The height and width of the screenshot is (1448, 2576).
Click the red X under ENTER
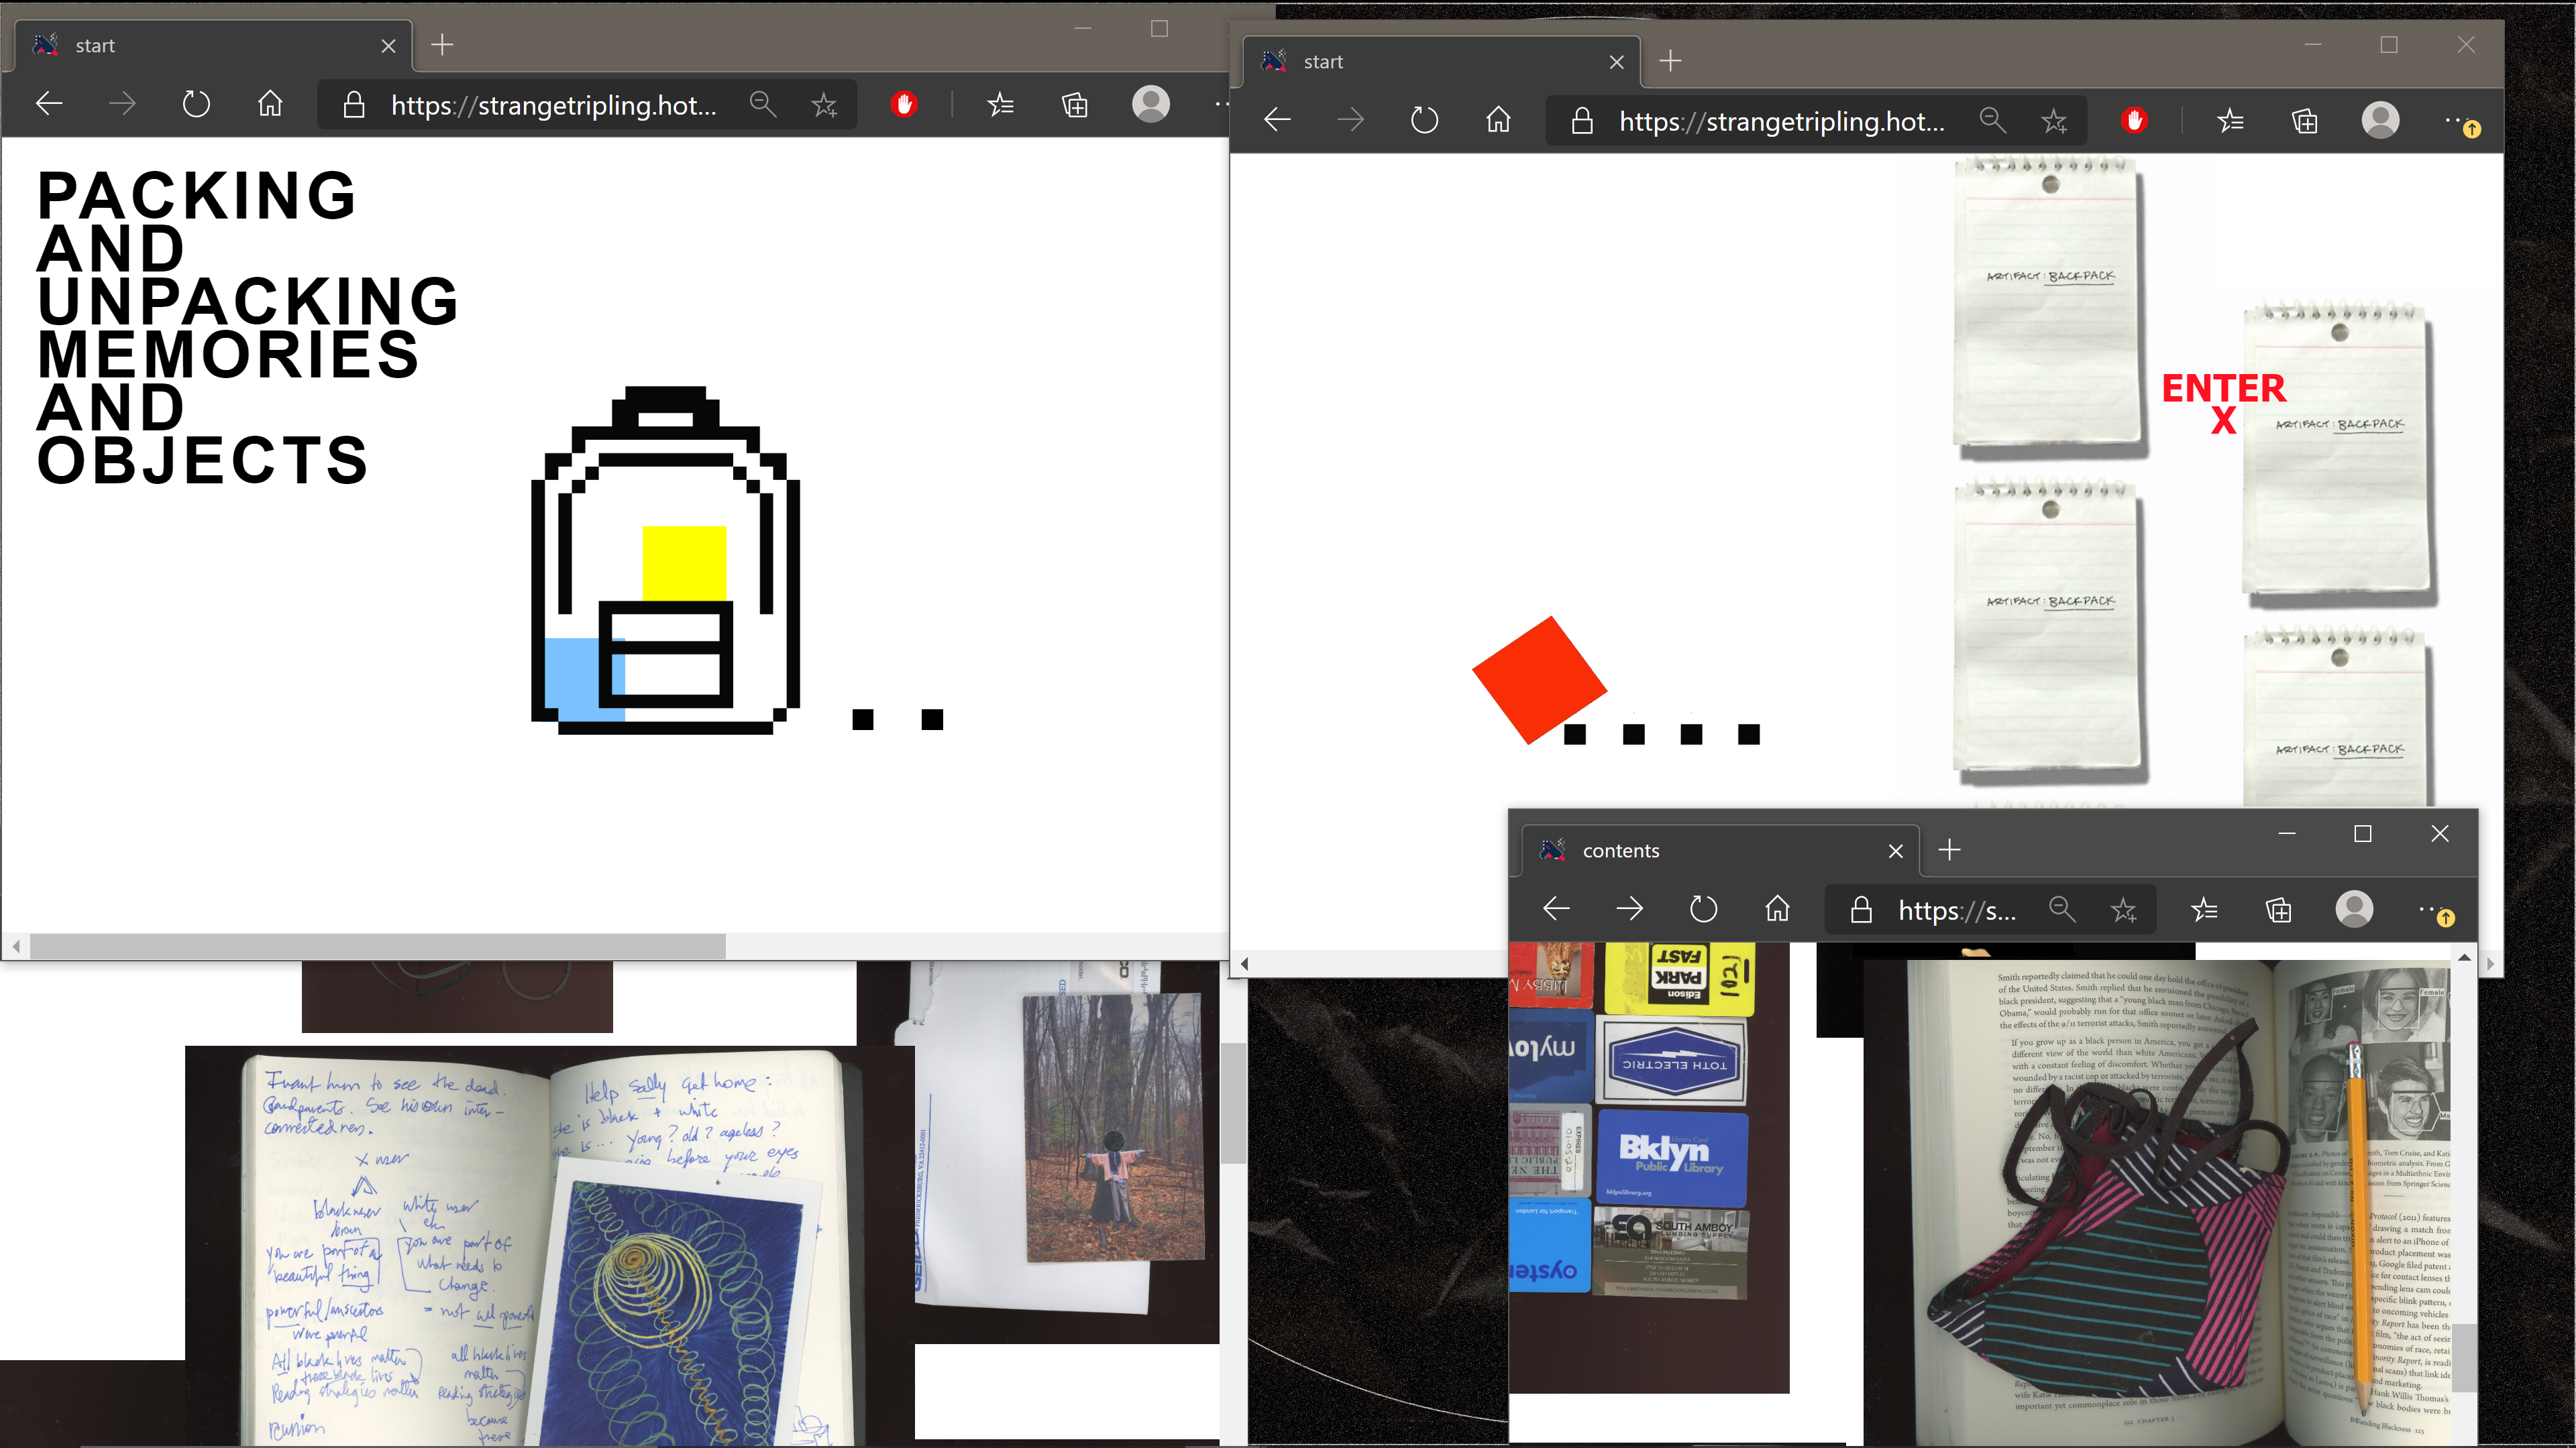point(2223,421)
